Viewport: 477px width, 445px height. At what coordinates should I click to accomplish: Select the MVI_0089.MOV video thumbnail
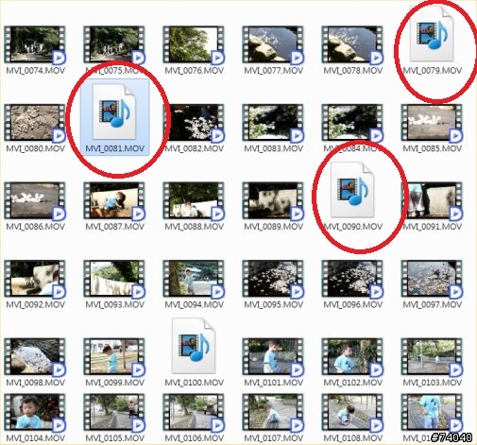tap(273, 201)
